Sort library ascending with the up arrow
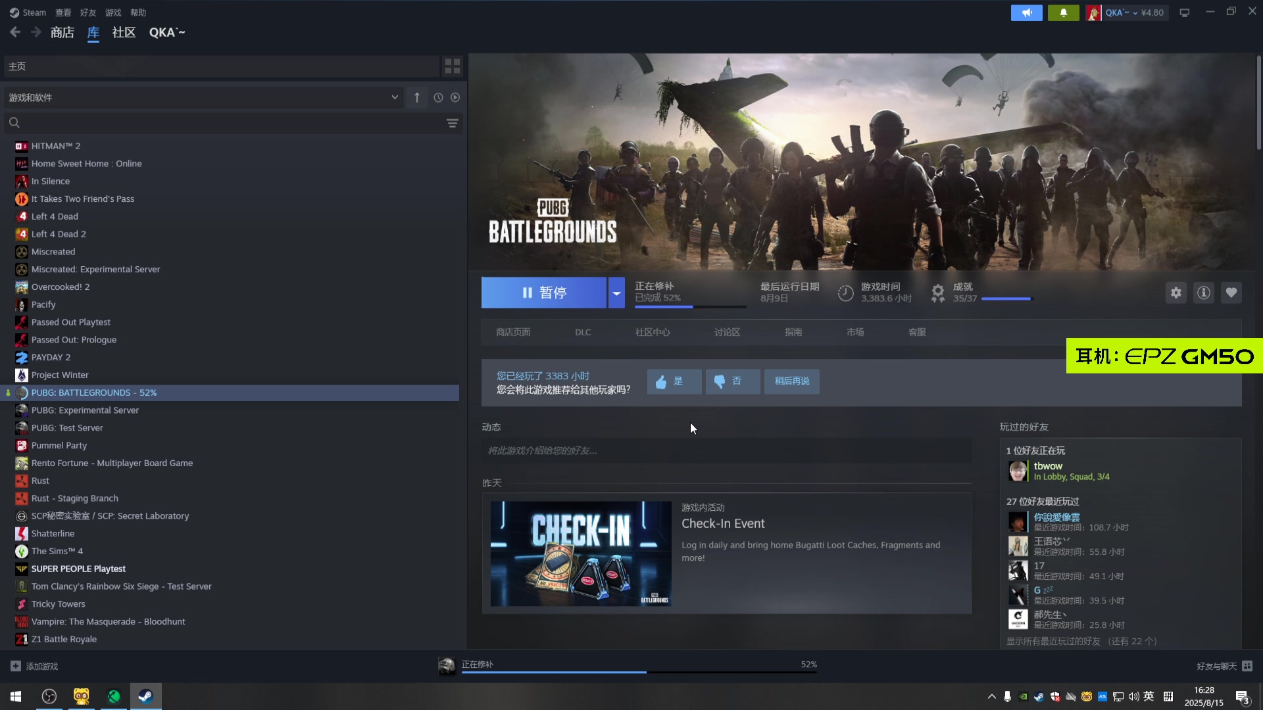This screenshot has height=710, width=1263. coord(417,97)
